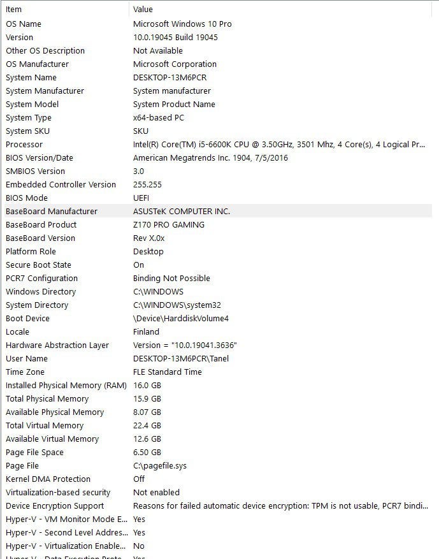Click the value Not enabled
Screen dimensions: 439x559
(157, 492)
